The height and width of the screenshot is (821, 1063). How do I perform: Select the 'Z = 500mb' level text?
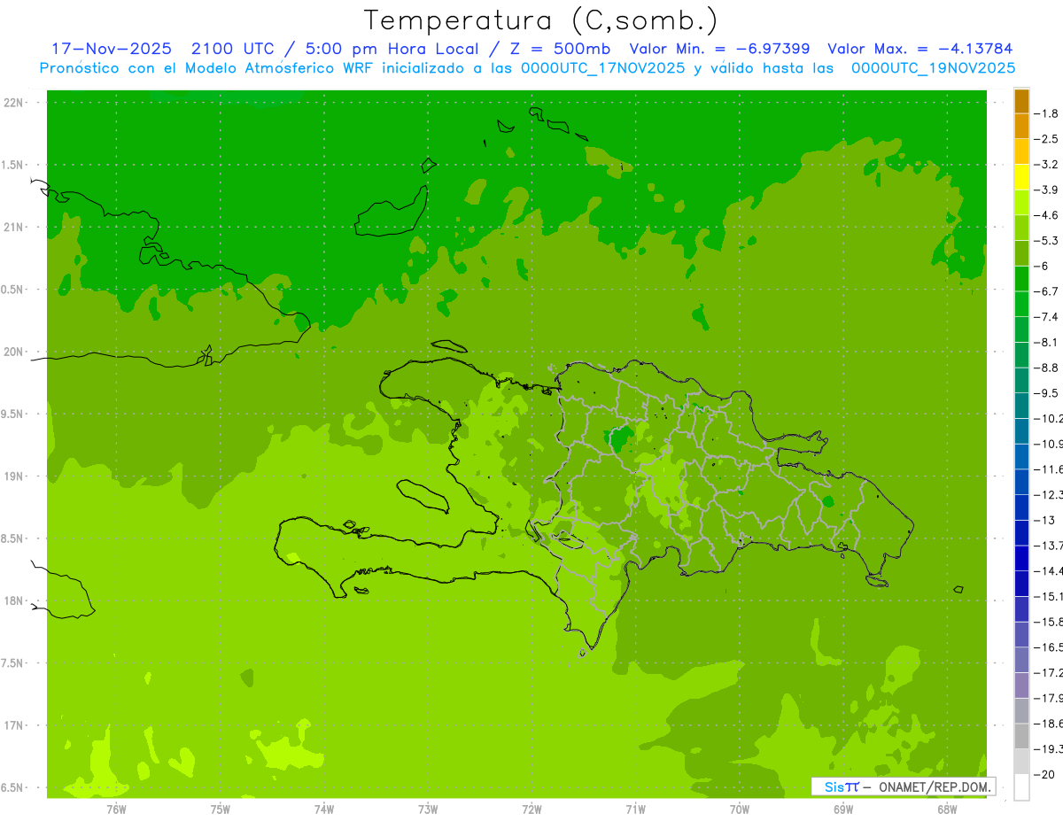[x=557, y=49]
